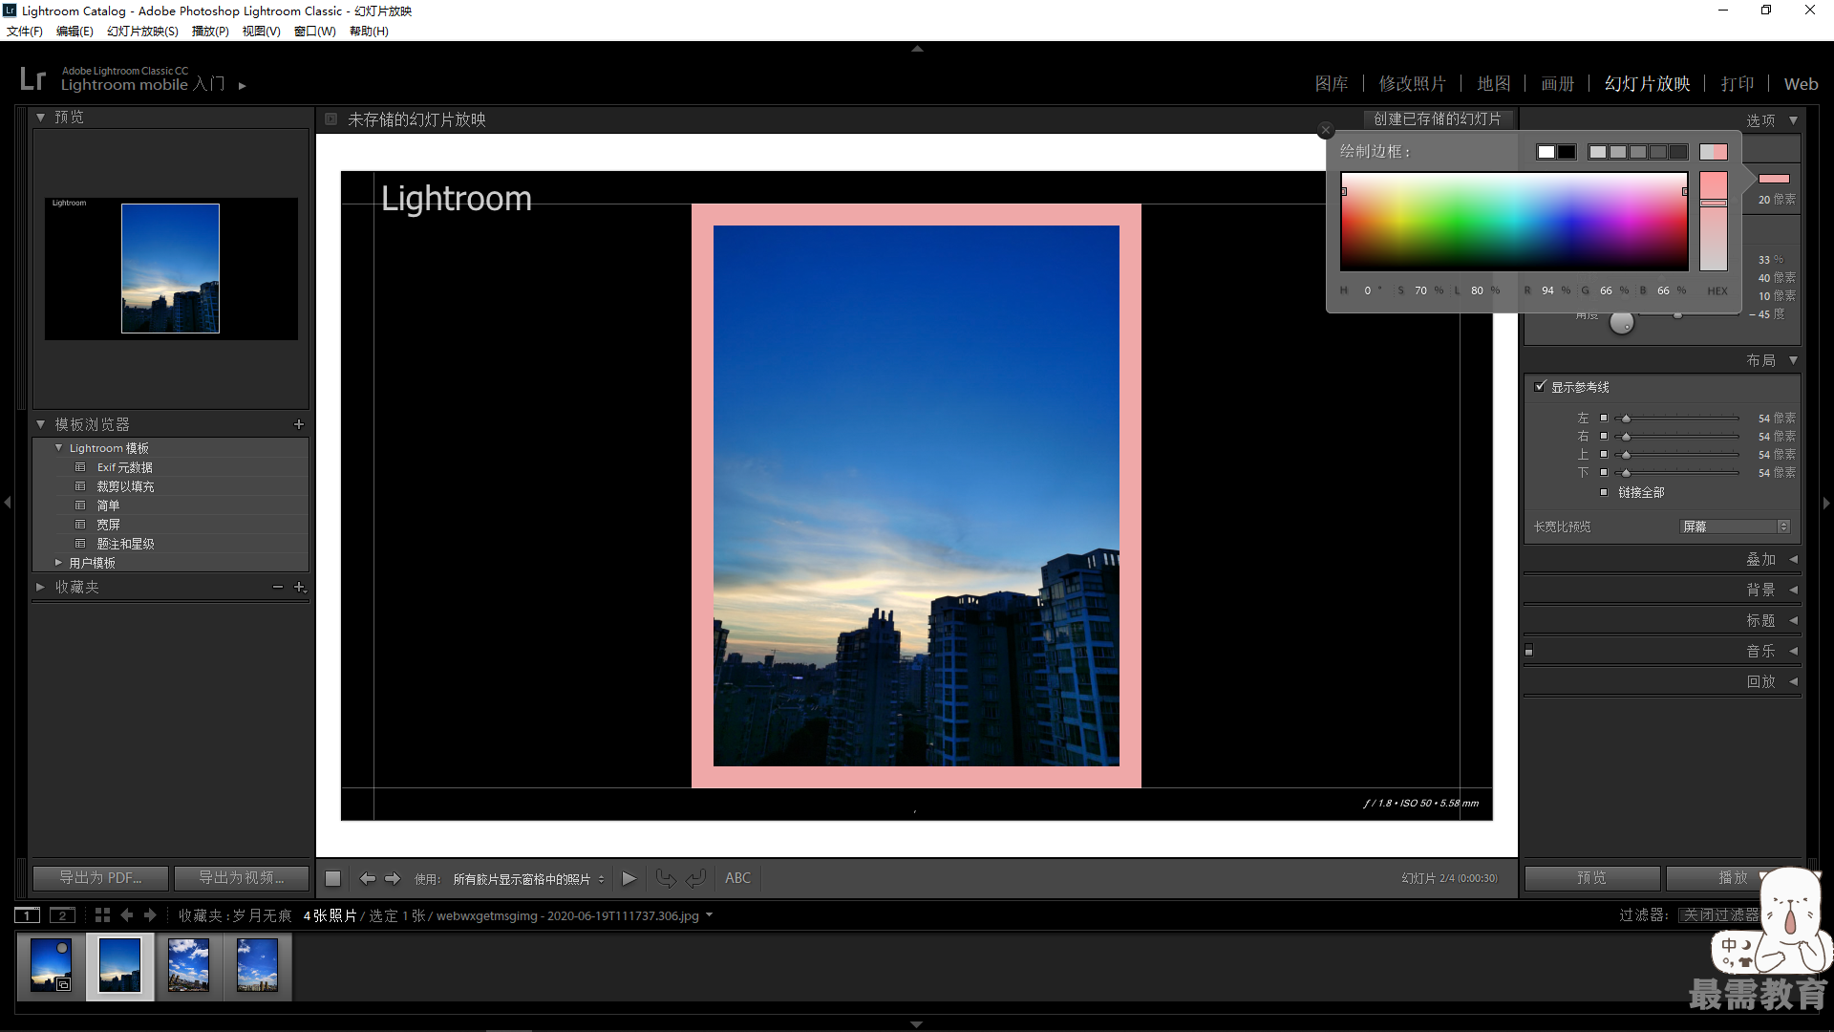The image size is (1834, 1032).
Task: Click 导出为视频 button
Action: point(242,878)
